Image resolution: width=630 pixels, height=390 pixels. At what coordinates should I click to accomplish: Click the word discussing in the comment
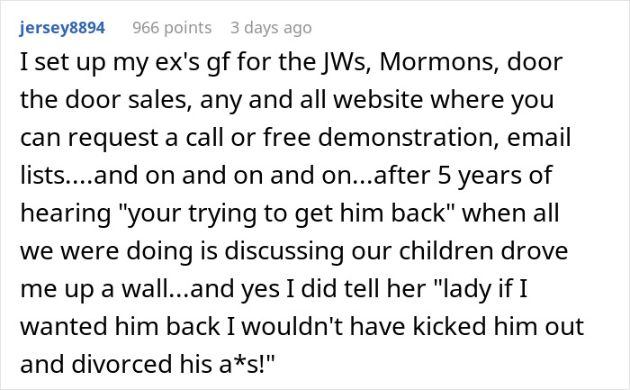point(284,251)
